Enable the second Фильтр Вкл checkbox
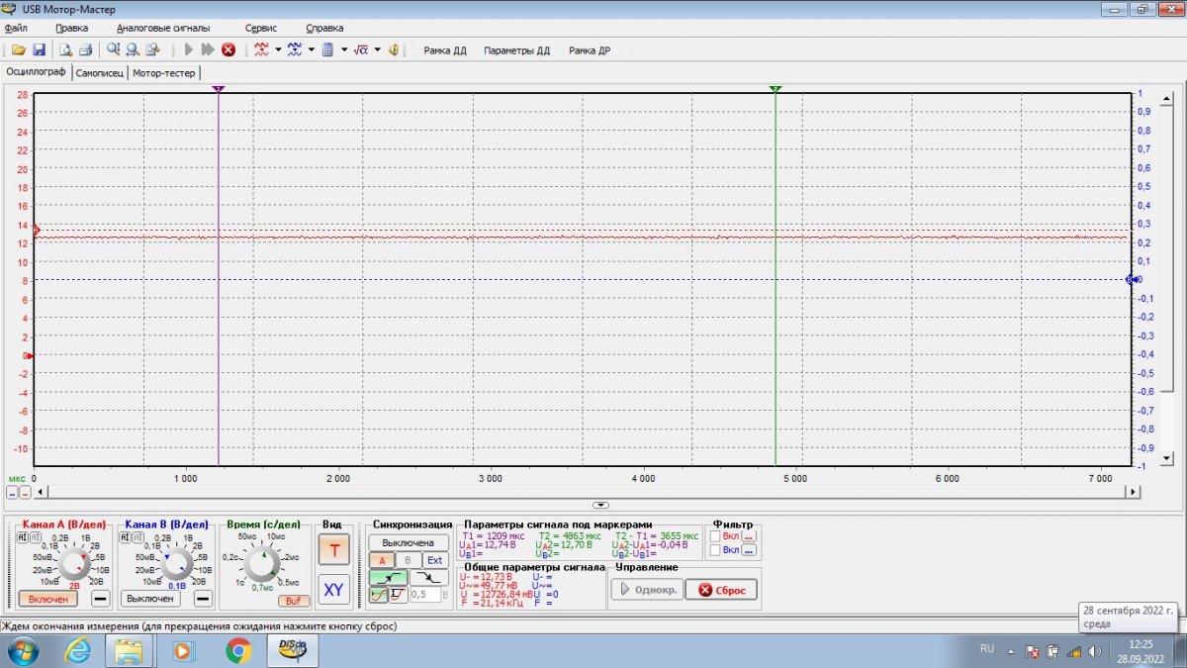Screen dimensions: 1187x668 click(715, 549)
